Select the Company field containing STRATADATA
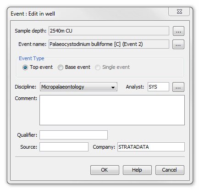Viewport: 199px width, 190px height. click(151, 147)
